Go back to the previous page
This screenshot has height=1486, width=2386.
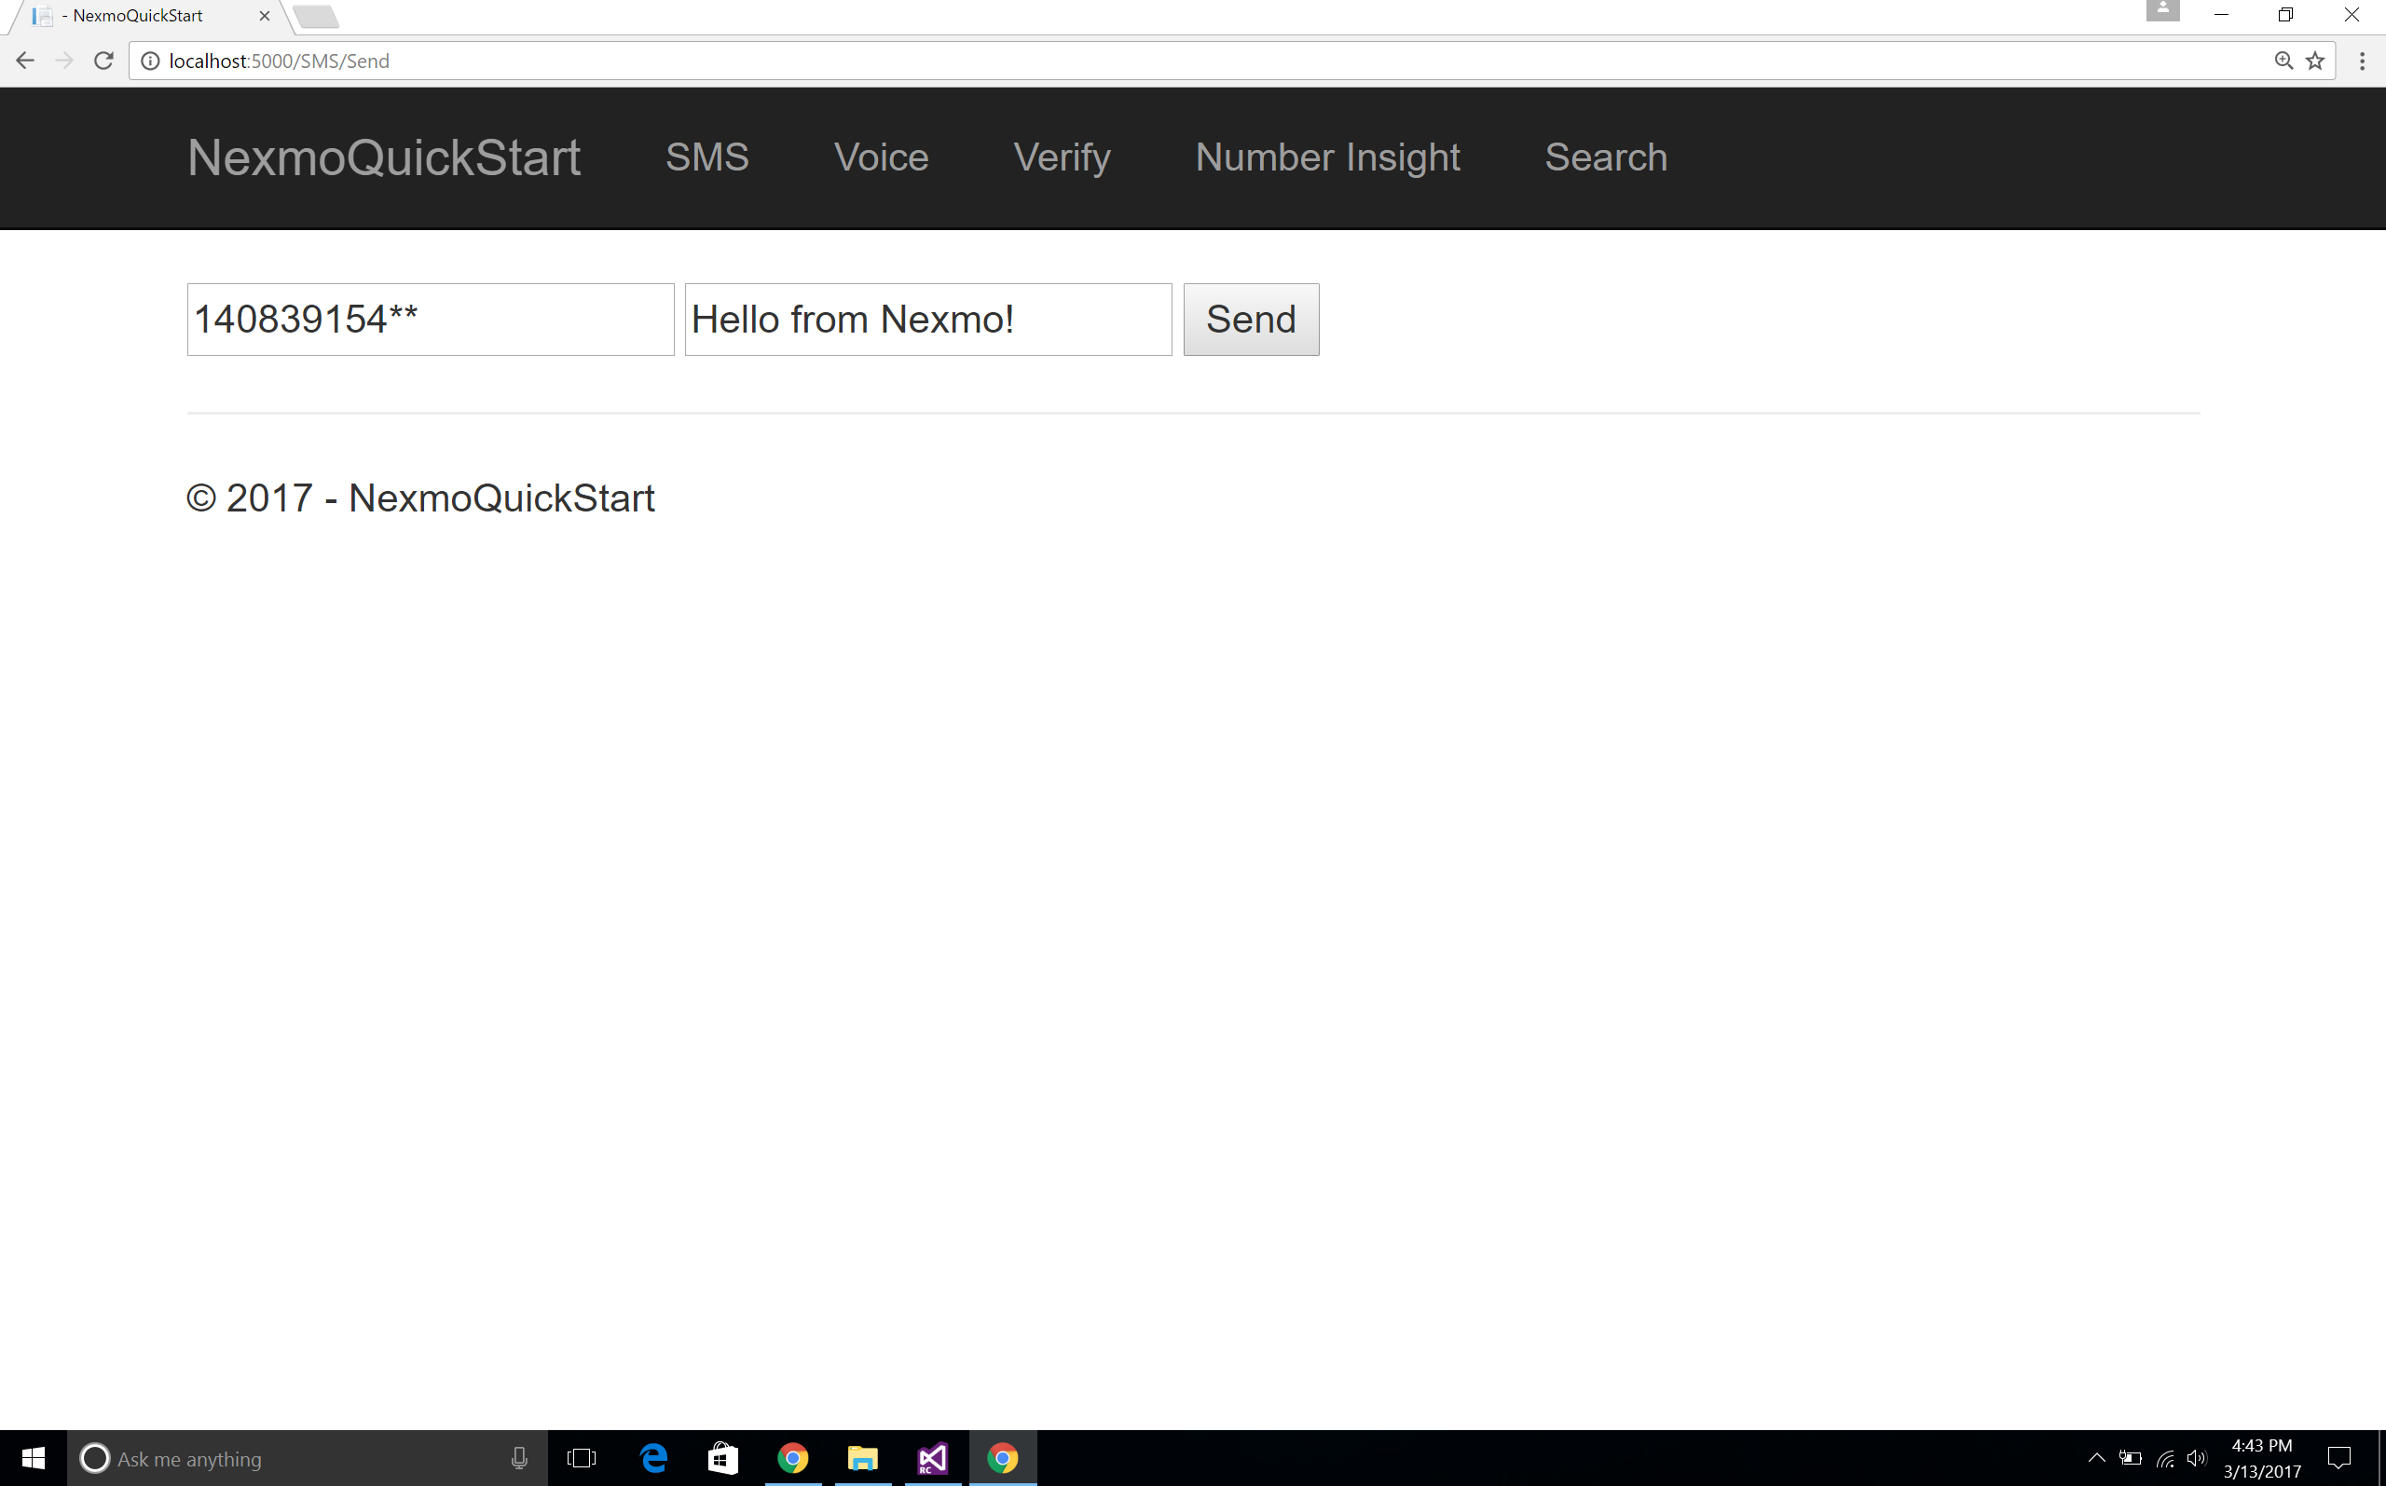pos(25,61)
